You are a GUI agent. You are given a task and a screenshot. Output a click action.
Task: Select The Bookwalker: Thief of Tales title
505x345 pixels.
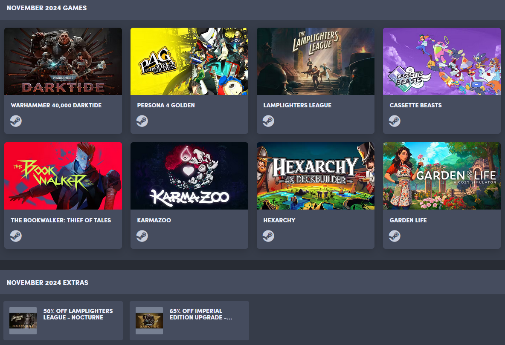pos(61,220)
